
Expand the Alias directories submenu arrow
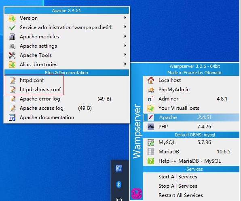pyautogui.click(x=125, y=64)
